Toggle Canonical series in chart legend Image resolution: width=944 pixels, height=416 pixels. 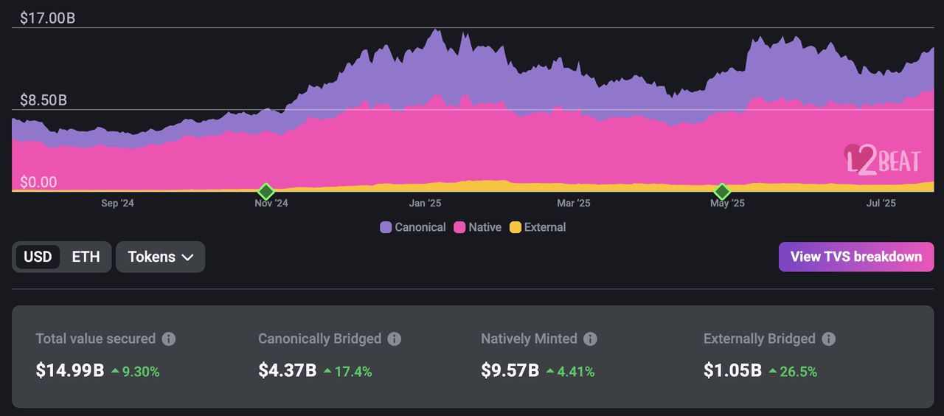(x=413, y=227)
